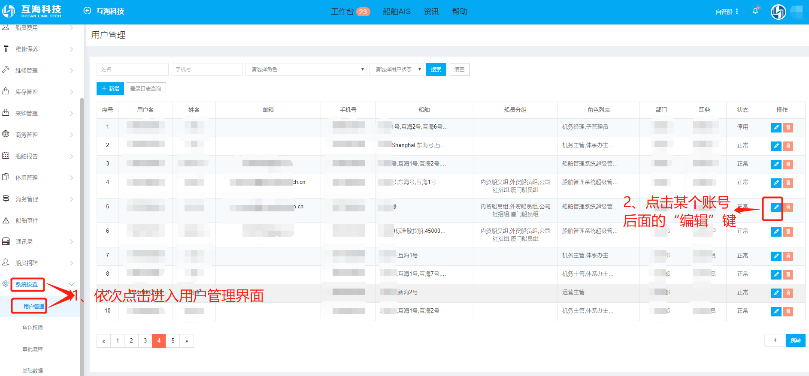Delete the user in row 8

[x=788, y=274]
